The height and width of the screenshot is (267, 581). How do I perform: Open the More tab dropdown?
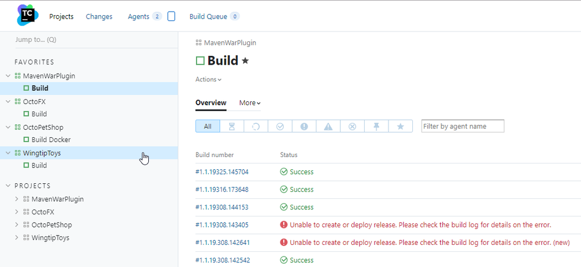[250, 103]
